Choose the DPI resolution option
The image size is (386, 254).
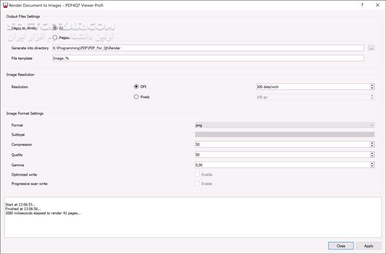[x=136, y=87]
